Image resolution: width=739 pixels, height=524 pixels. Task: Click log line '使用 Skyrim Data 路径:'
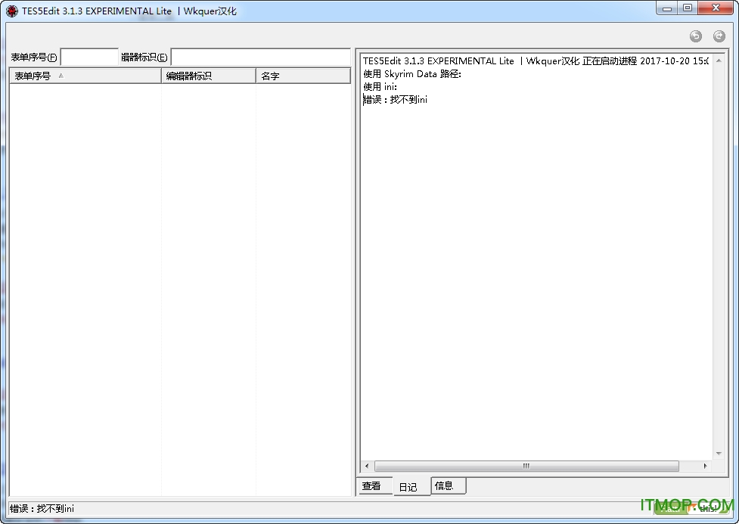pos(412,74)
